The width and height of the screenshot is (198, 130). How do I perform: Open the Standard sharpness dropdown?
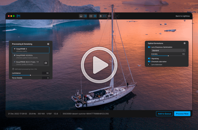point(168,51)
